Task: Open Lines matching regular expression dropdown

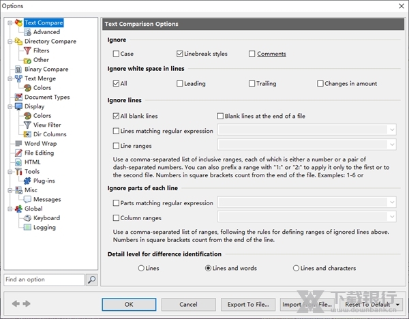Action: [x=391, y=130]
